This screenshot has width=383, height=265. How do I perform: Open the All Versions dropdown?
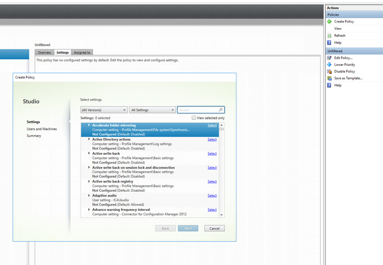[x=104, y=110]
